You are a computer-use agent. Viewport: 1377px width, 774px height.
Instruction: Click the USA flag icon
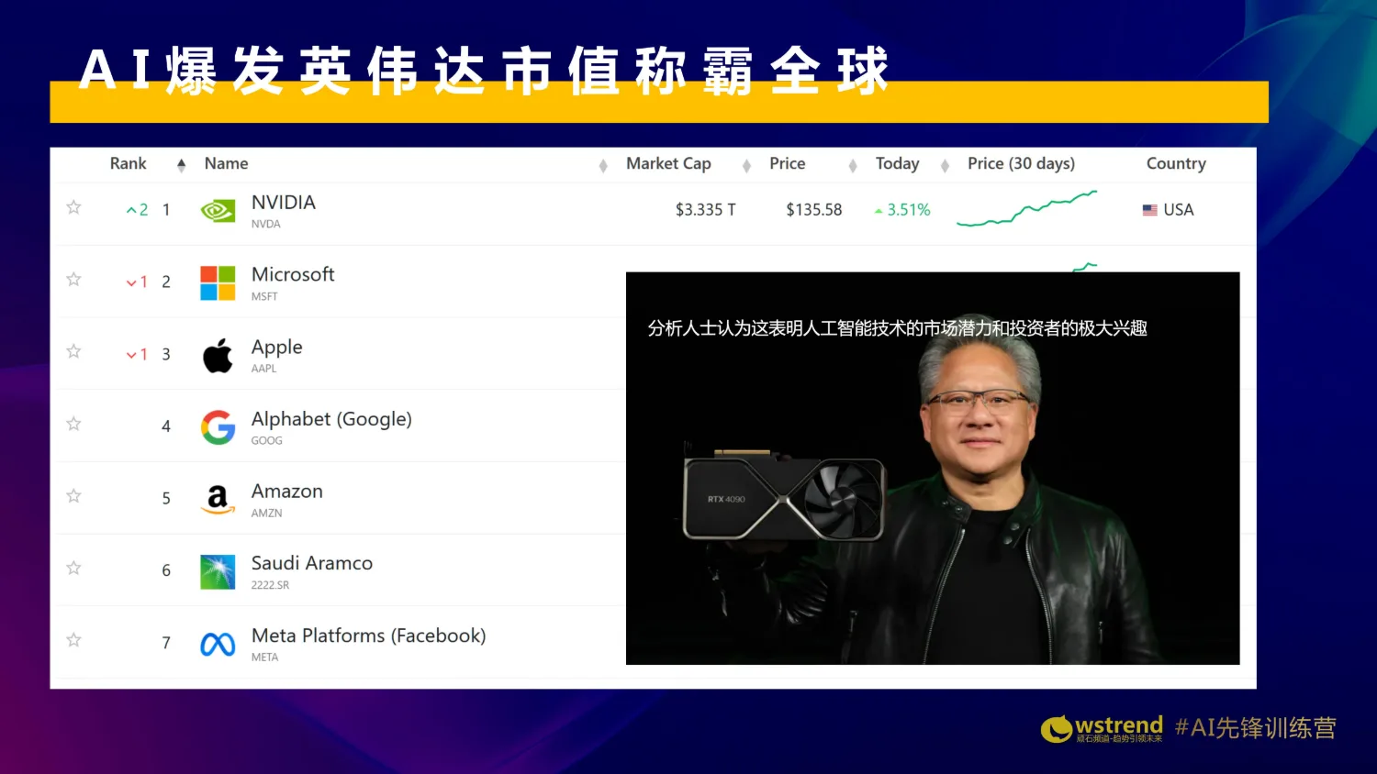click(1149, 210)
